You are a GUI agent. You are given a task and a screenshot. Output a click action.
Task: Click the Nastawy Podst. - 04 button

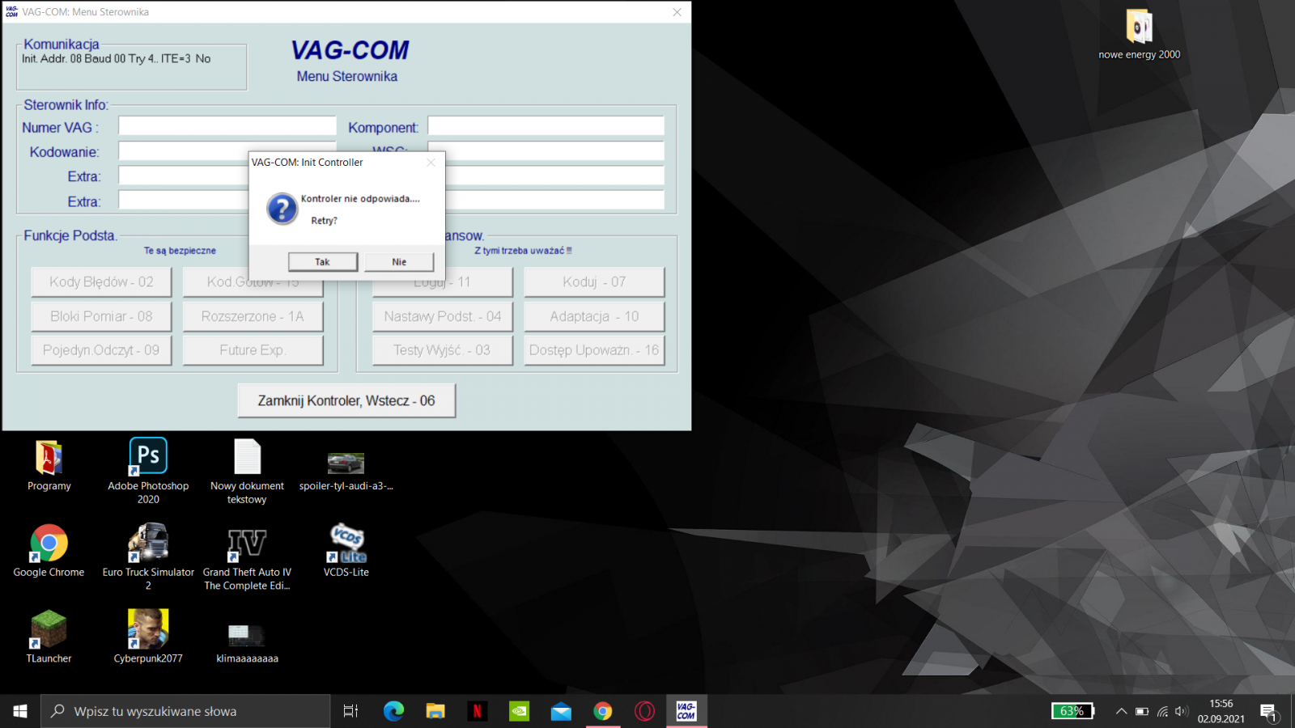(x=443, y=316)
